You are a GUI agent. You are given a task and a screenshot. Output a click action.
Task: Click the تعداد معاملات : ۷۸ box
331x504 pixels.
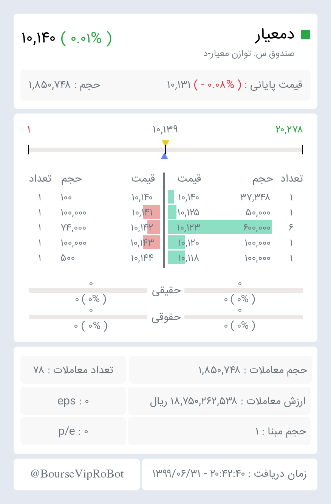73,370
